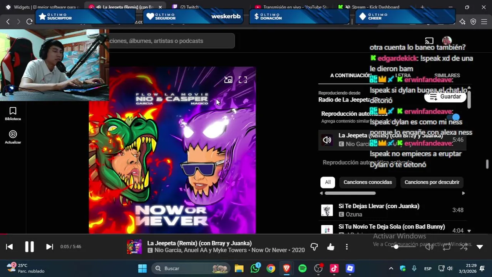Toggle shuffle in the player bar
This screenshot has width=492, height=277.
(x=464, y=247)
